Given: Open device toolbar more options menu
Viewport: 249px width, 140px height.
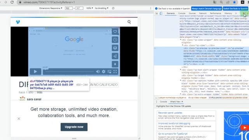Looking at the screenshot, I should click(151, 8).
